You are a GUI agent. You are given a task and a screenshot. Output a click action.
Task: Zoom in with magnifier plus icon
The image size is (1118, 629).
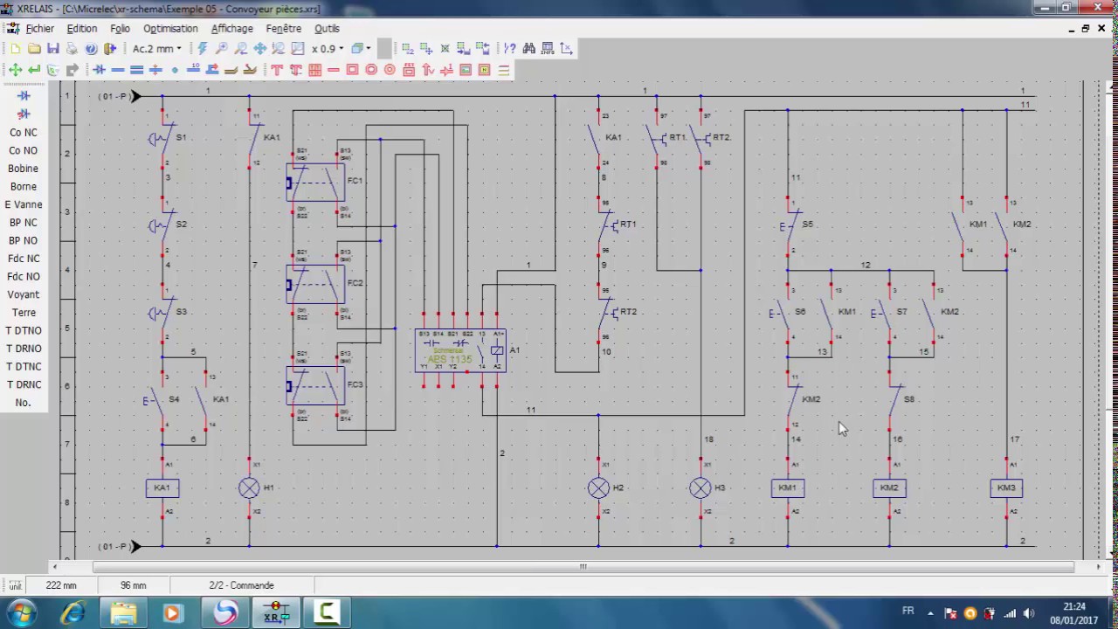tap(222, 49)
